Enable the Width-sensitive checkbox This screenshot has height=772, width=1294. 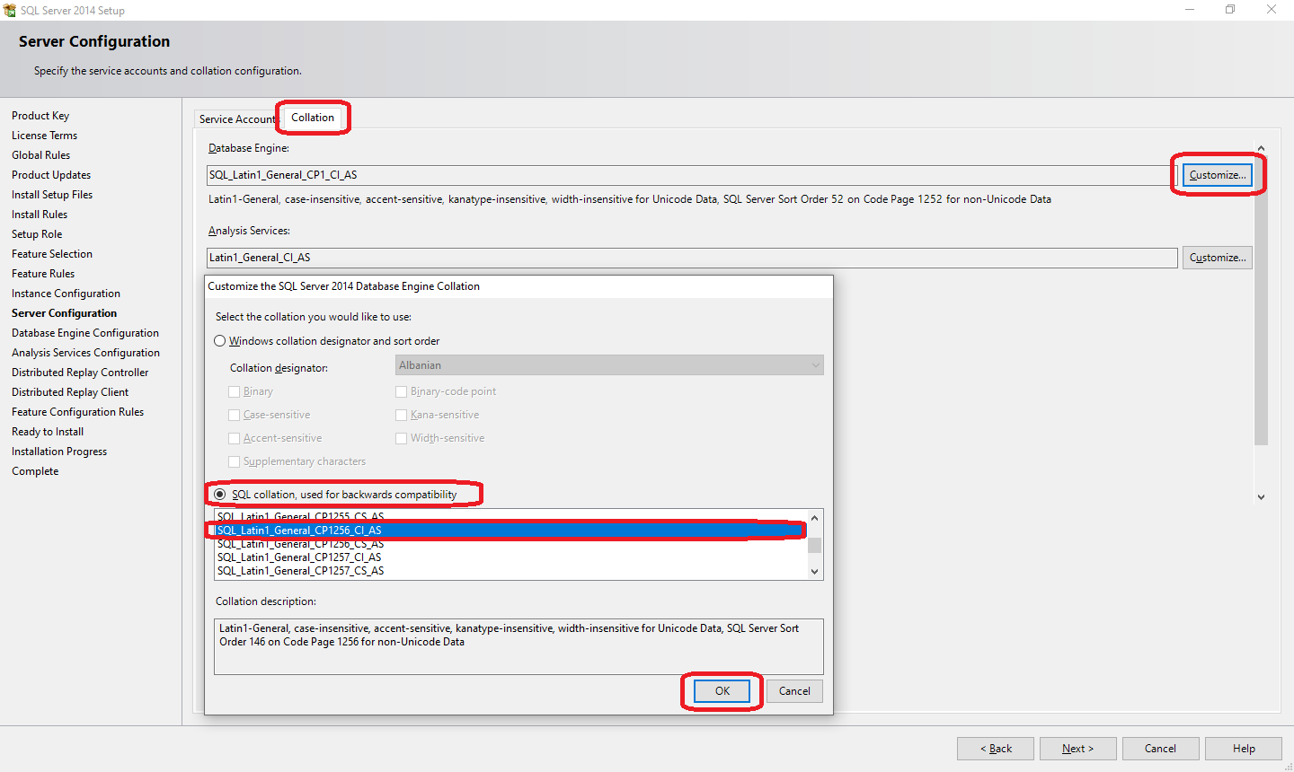(402, 438)
